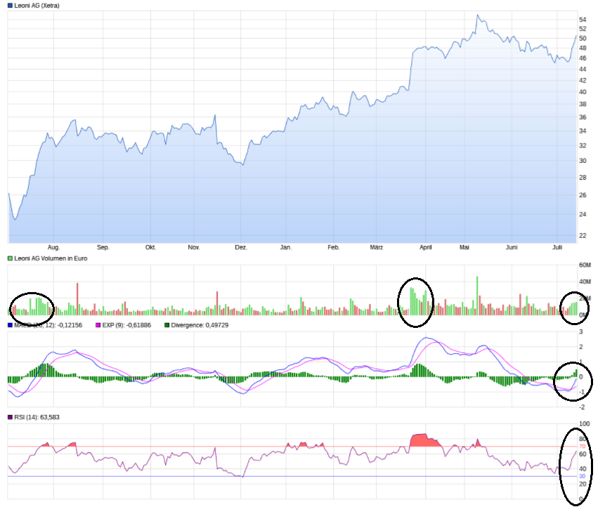This screenshot has width=605, height=514.
Task: Click the 'Aug.' month label
Action: tap(53, 248)
